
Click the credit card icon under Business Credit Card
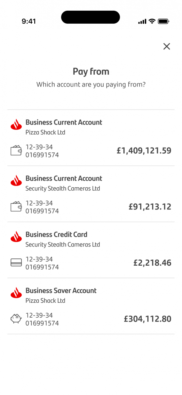[16, 262]
